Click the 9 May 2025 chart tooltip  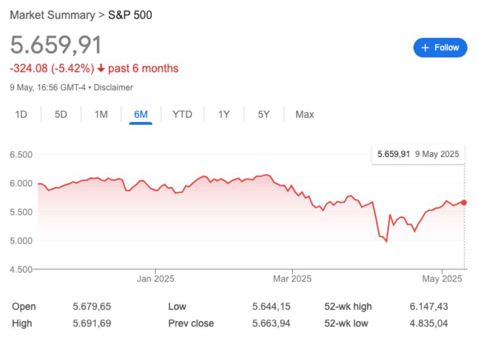[x=418, y=154]
